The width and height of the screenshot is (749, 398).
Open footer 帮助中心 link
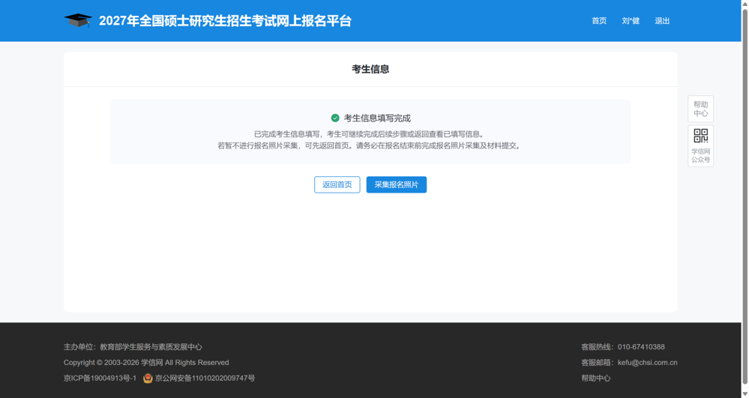click(x=595, y=379)
